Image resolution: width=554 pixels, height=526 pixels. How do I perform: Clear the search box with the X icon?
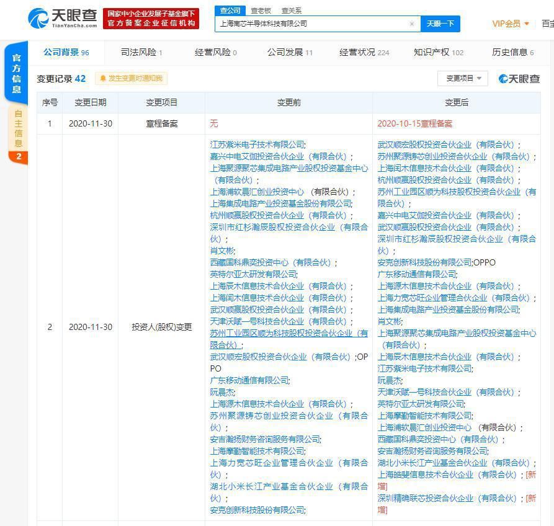click(411, 24)
